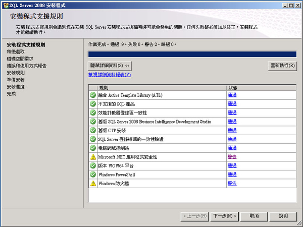Open 通過 link for Business Intelligence Development Studio rule
Screen dimensions: 303x227
pyautogui.click(x=232, y=122)
